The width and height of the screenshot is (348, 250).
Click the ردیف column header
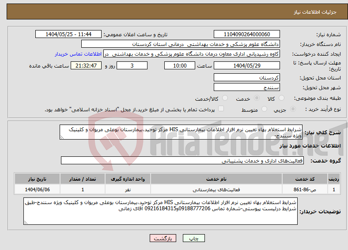334,179
